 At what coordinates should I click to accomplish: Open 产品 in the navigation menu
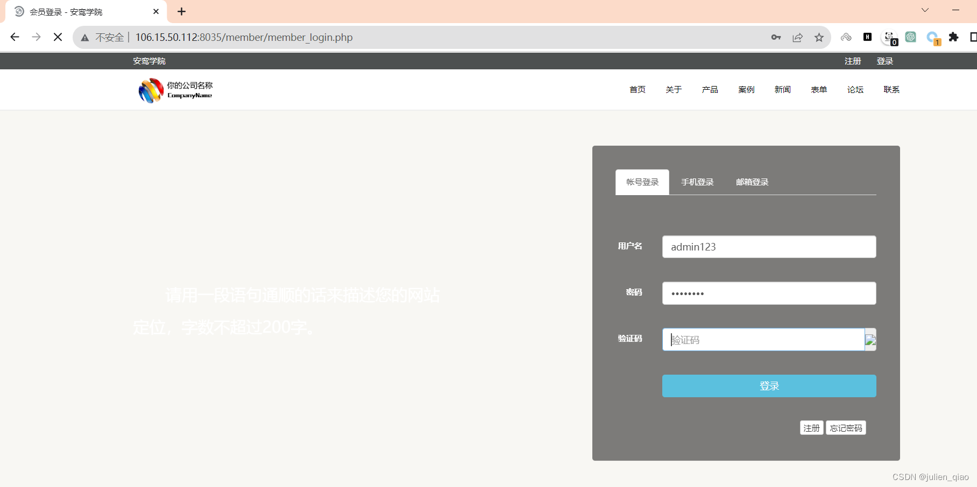click(x=710, y=90)
